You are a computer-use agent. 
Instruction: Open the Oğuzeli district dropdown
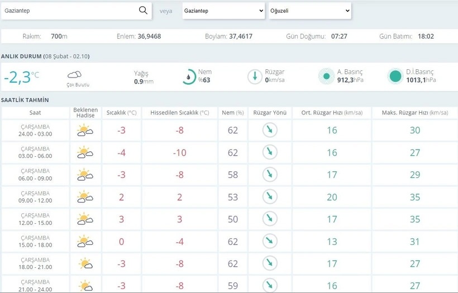pos(309,11)
